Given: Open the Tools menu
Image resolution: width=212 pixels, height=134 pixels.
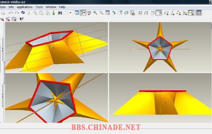Looking at the screenshot, I should coord(39,7).
